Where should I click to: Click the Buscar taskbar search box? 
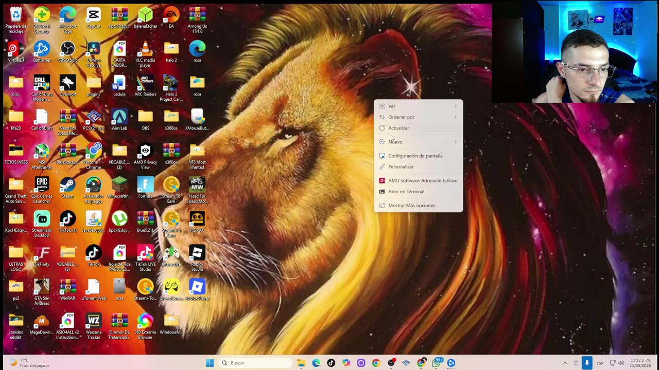tap(255, 363)
